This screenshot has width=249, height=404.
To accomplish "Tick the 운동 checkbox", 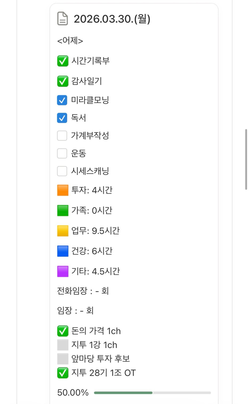I will tap(62, 153).
